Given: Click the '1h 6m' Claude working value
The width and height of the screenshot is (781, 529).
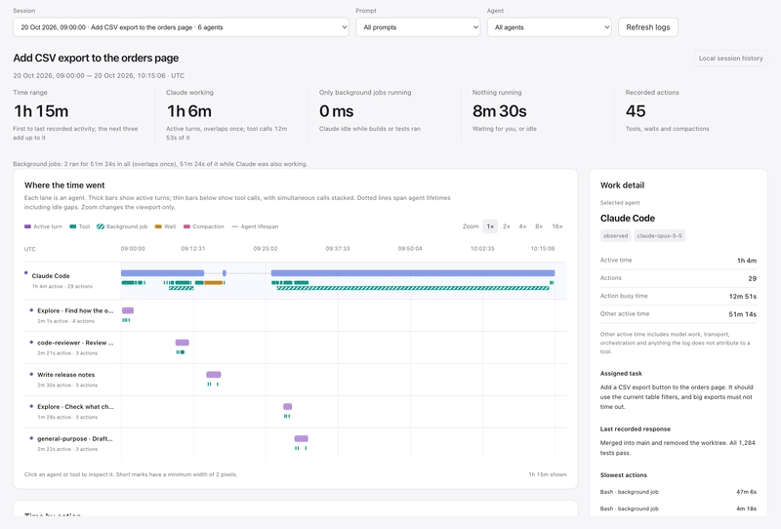Looking at the screenshot, I should point(188,111).
